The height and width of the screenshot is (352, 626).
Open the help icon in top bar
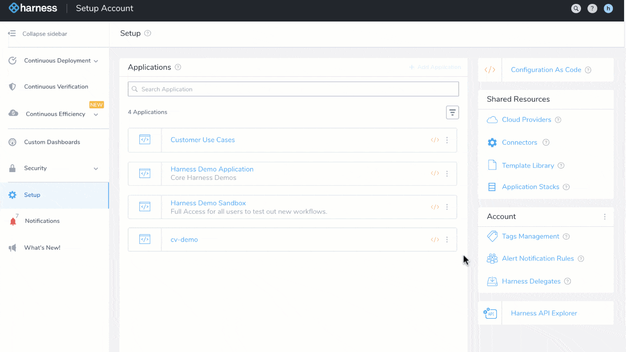coord(592,8)
